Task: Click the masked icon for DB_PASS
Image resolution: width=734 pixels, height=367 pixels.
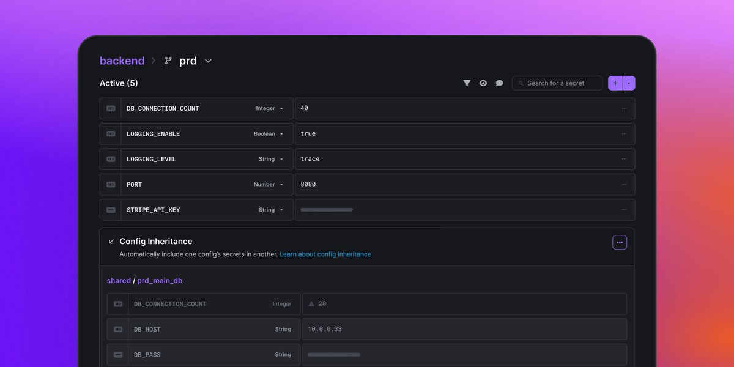Action: pyautogui.click(x=118, y=355)
